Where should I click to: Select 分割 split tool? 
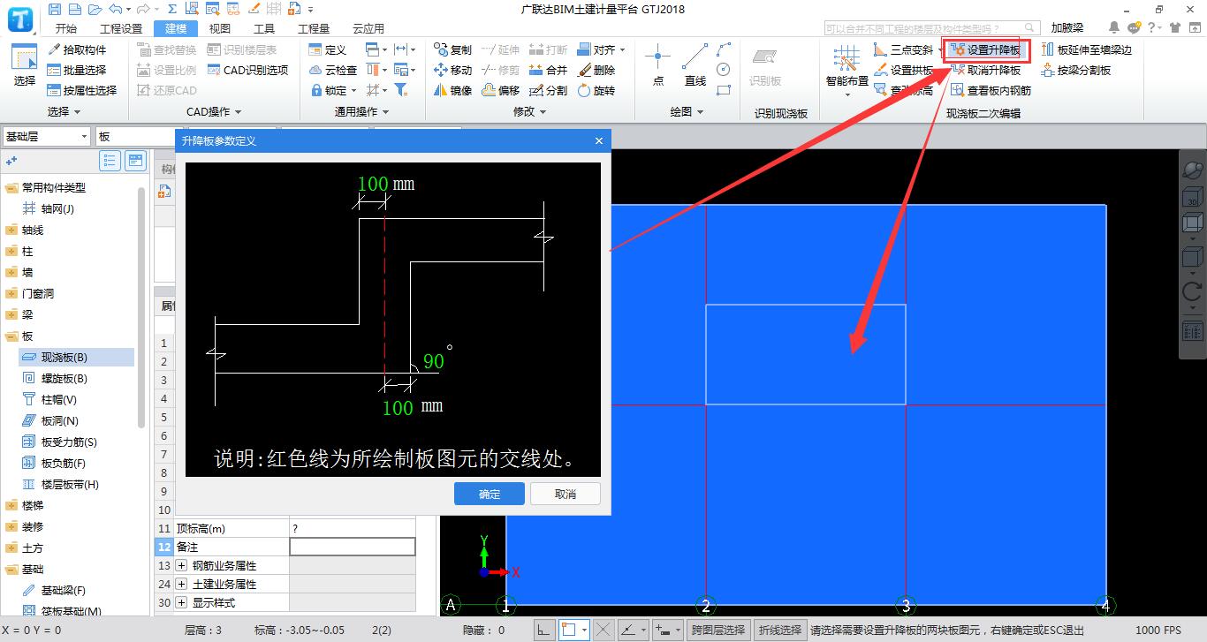pyautogui.click(x=548, y=90)
